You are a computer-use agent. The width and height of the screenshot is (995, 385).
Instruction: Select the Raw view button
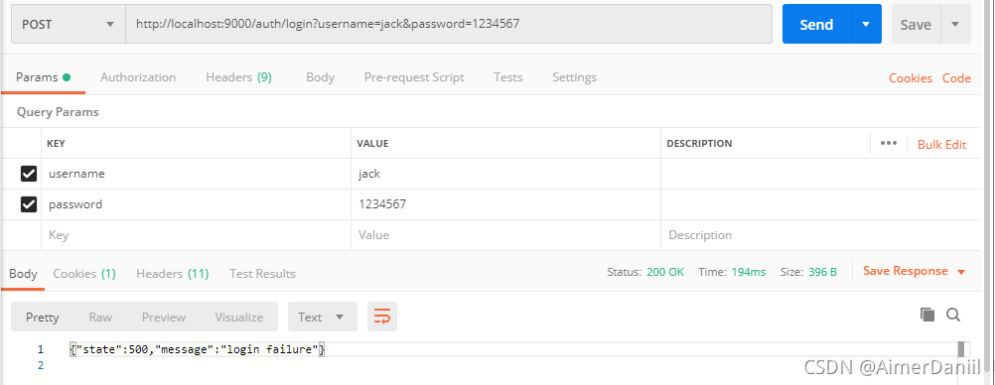[x=100, y=318]
